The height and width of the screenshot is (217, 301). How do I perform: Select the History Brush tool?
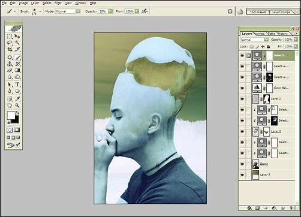pyautogui.click(x=17, y=64)
